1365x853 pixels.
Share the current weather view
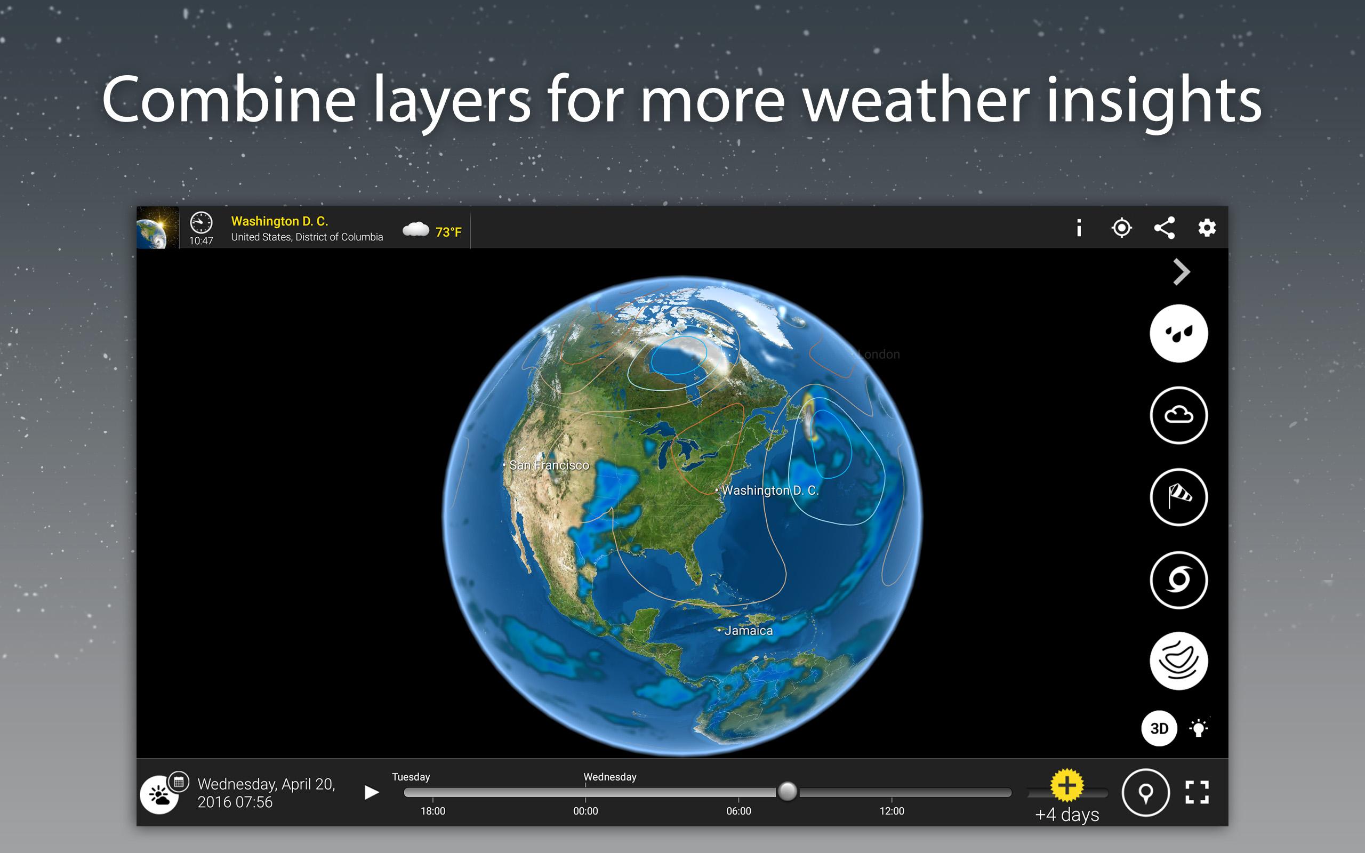(1164, 228)
